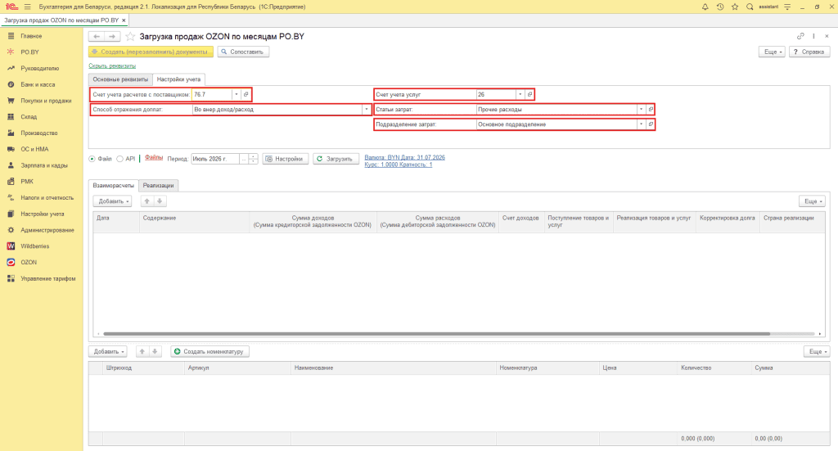
Task: Open notifications bell icon
Action: [x=705, y=7]
